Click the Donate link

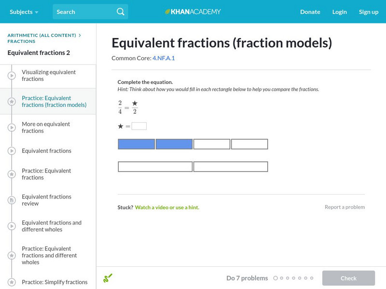[310, 12]
